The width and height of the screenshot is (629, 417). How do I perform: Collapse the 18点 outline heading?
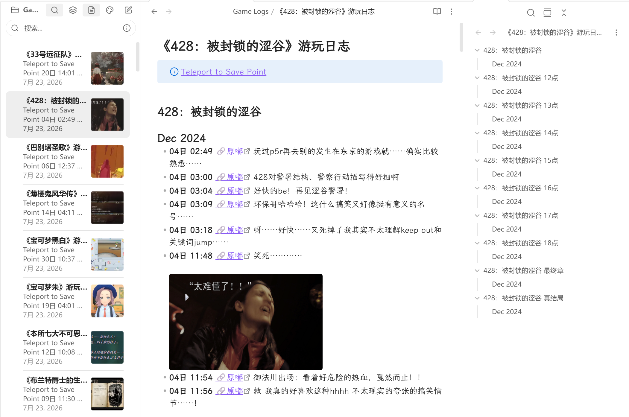pyautogui.click(x=477, y=243)
